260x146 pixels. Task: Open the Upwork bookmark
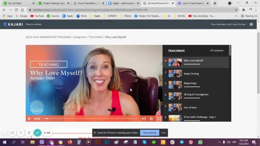tap(53, 16)
